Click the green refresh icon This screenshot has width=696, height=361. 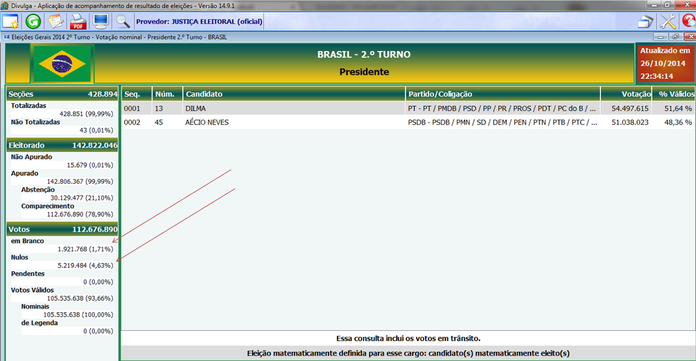coord(33,21)
